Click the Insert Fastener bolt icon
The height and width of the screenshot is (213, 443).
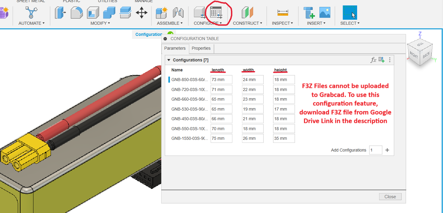[309, 13]
